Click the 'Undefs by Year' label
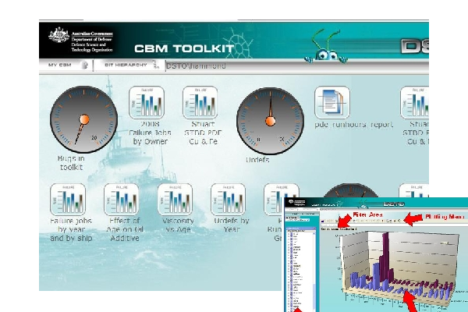Screen dimensions: 468x312 [232, 225]
